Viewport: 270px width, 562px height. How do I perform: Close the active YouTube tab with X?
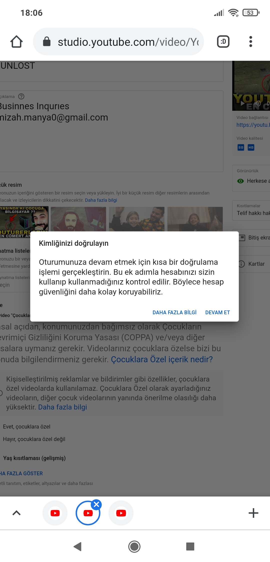pyautogui.click(x=96, y=504)
